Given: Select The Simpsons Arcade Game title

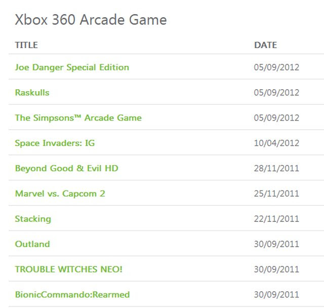Looking at the screenshot, I should pos(78,118).
